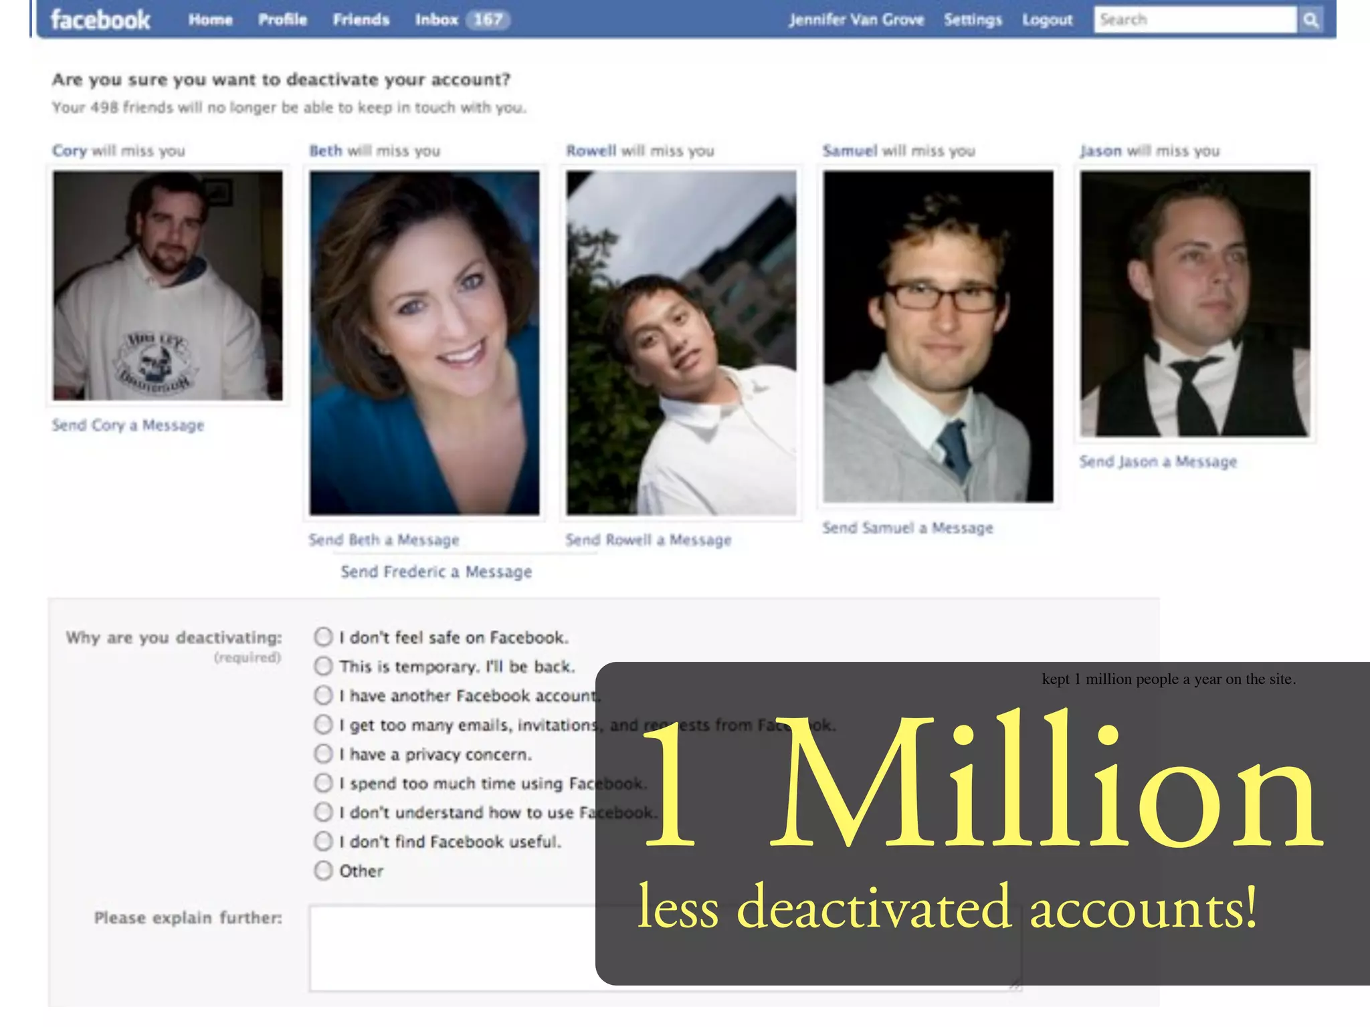Click Send Rowell a Message
This screenshot has width=1370, height=1027.
tap(648, 540)
